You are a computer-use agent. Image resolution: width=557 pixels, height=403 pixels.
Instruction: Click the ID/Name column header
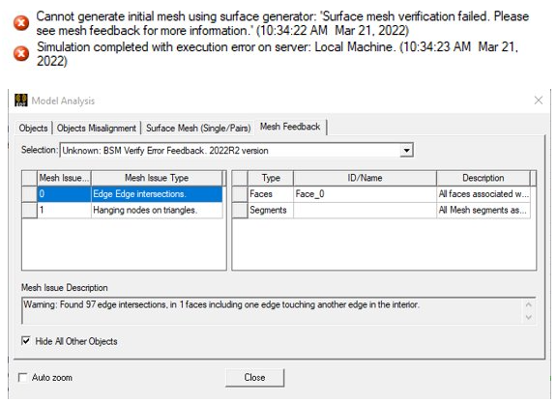(x=365, y=178)
